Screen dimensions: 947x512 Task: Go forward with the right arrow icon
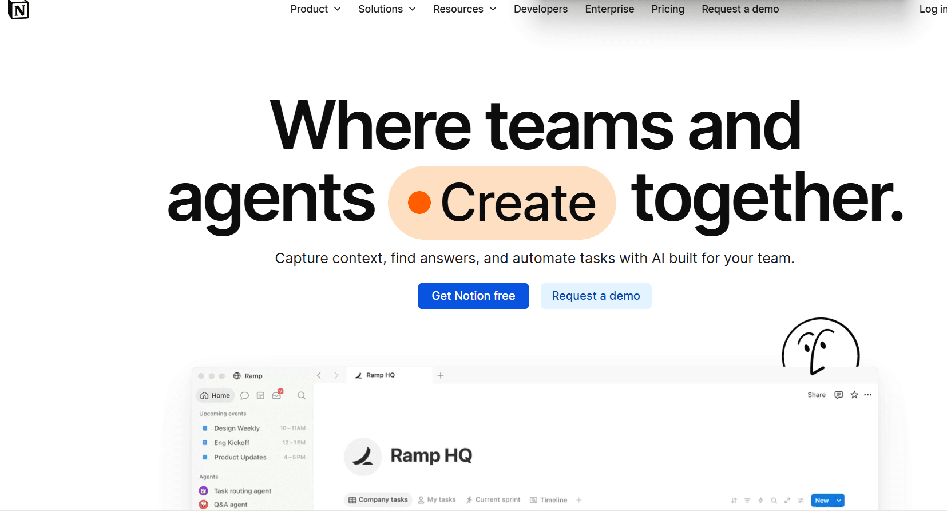[336, 376]
